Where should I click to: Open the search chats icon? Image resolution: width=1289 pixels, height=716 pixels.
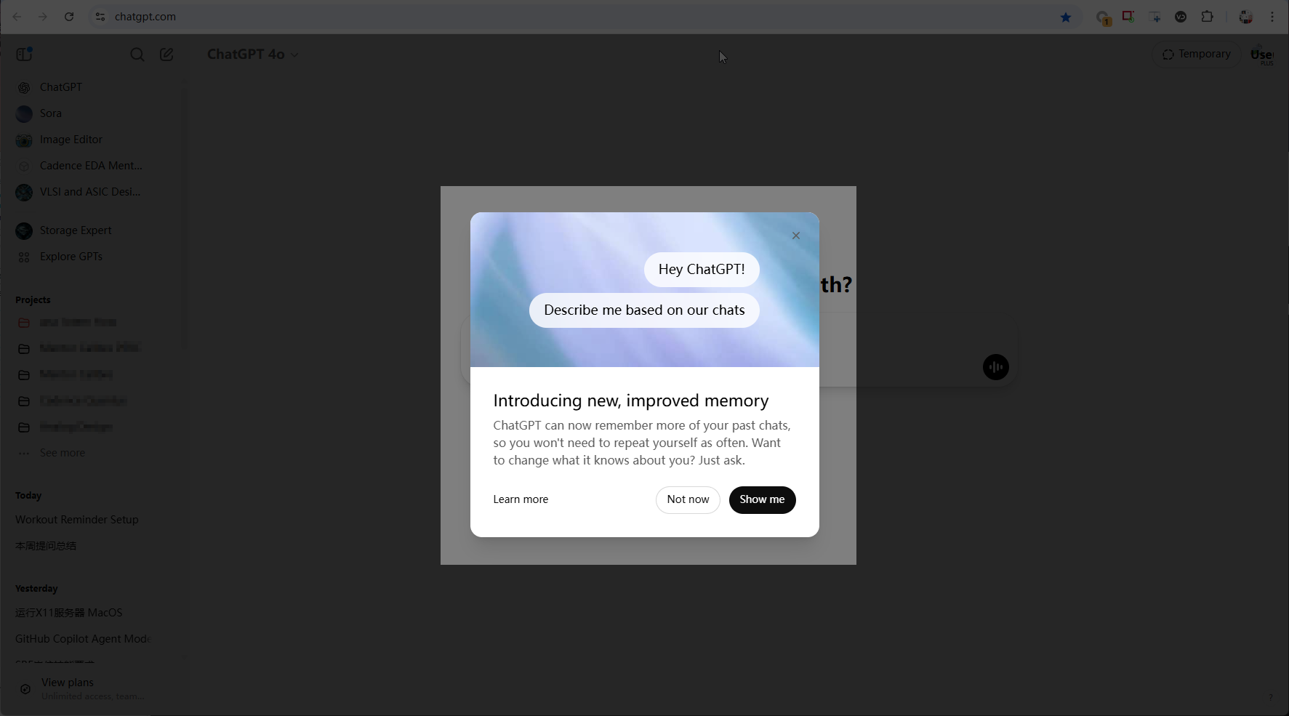tap(137, 55)
